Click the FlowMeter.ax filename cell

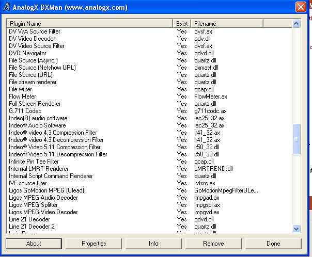click(x=211, y=97)
